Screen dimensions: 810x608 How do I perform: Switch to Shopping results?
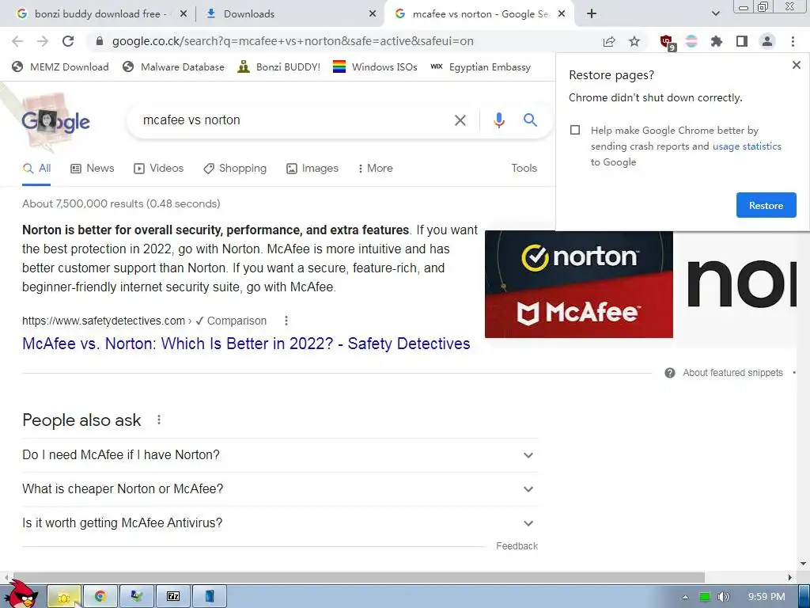coord(235,169)
